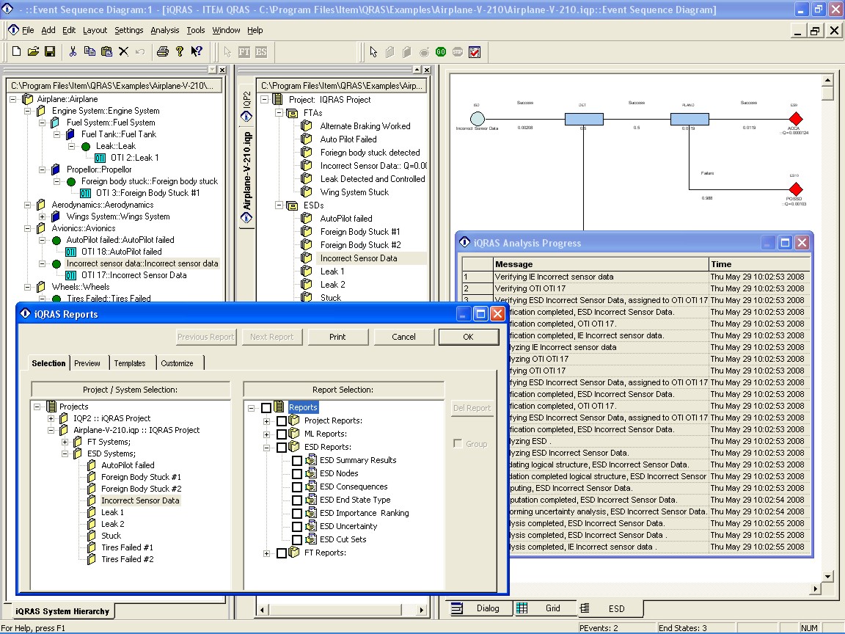This screenshot has height=634, width=845.
Task: Select the FT toolbar icon
Action: 244,52
